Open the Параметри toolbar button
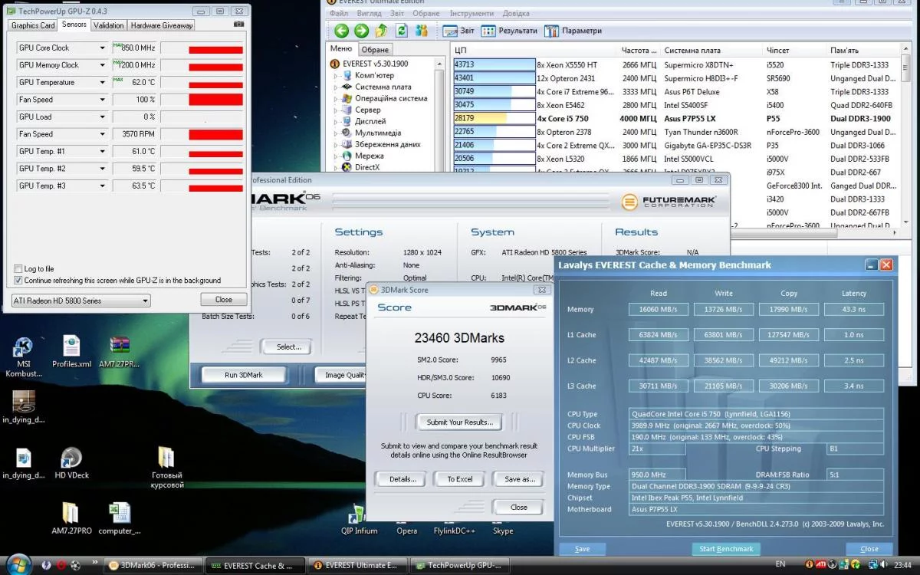The height and width of the screenshot is (575, 920). [573, 31]
